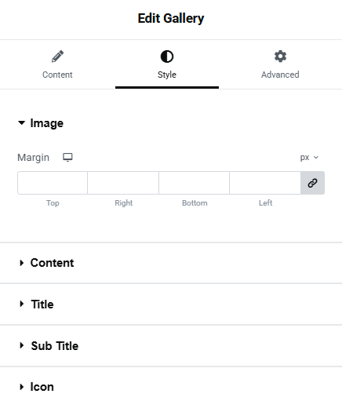The image size is (342, 401).
Task: Click the Right margin input field
Action: [x=123, y=183]
